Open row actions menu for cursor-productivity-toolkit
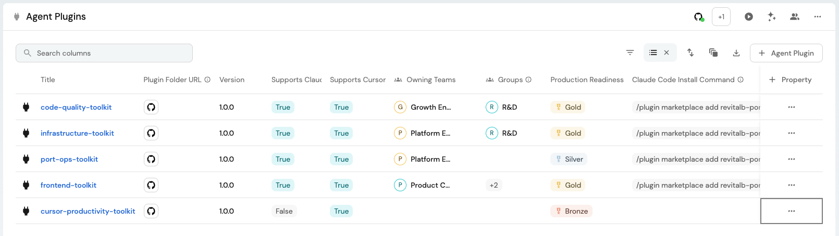Image resolution: width=839 pixels, height=236 pixels. tap(792, 211)
